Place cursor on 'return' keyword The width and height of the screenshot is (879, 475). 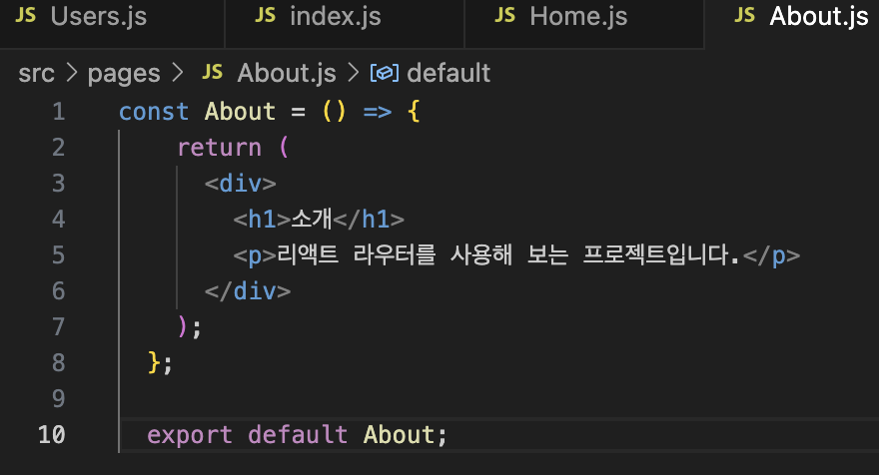tap(219, 148)
